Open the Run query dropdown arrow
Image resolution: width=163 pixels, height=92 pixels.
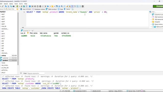coord(50,6)
